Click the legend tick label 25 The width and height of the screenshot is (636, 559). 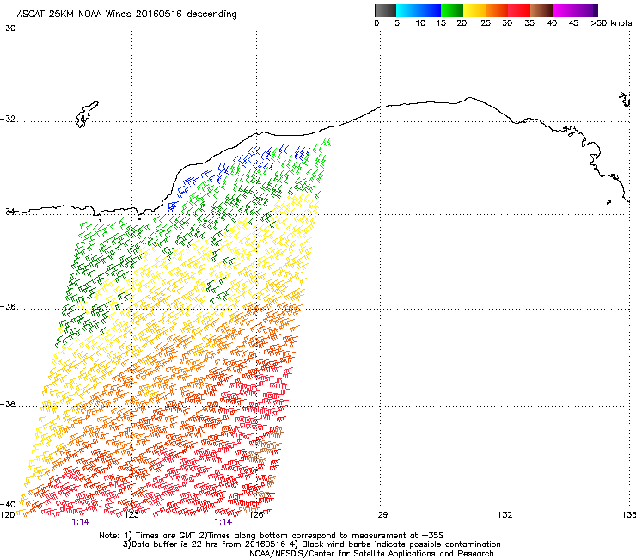coord(486,23)
